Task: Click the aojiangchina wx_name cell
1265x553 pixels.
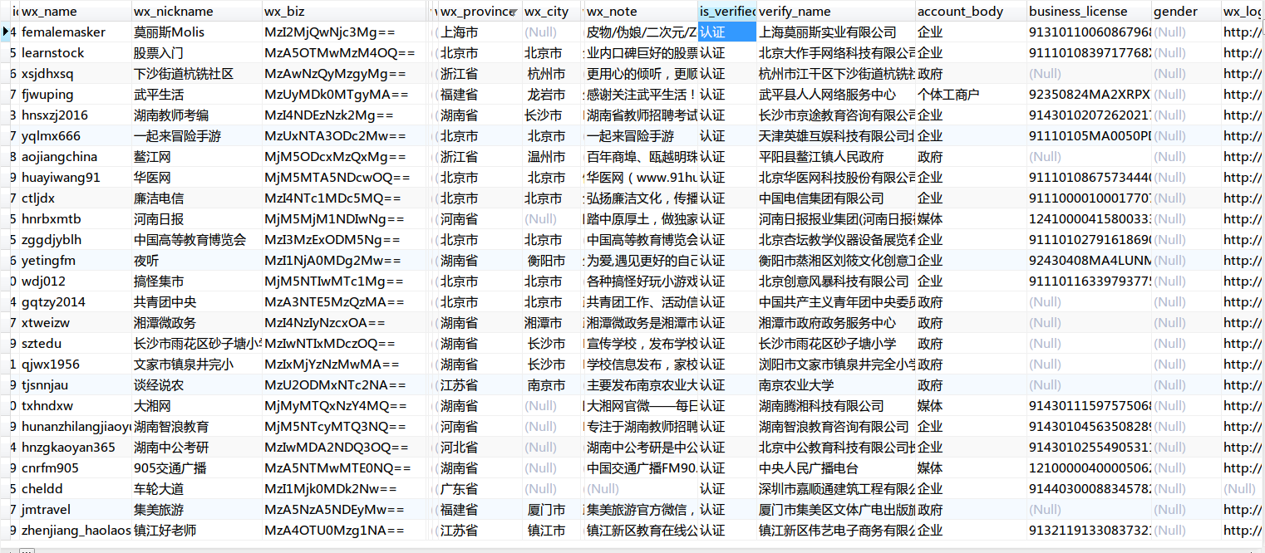Action: 74,157
